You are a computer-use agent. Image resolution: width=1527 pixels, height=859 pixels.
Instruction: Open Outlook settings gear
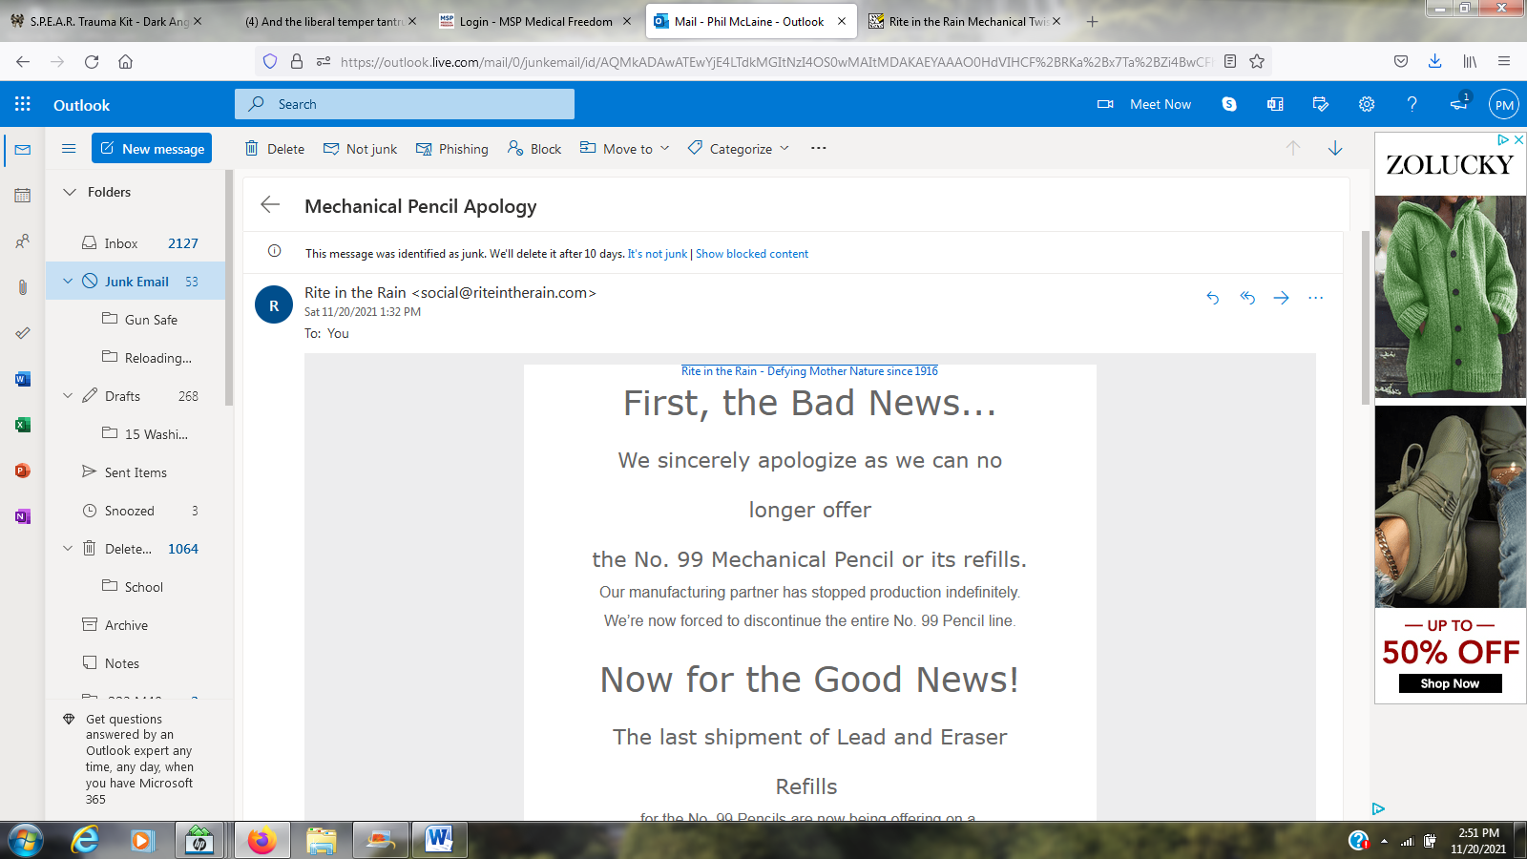coord(1367,104)
